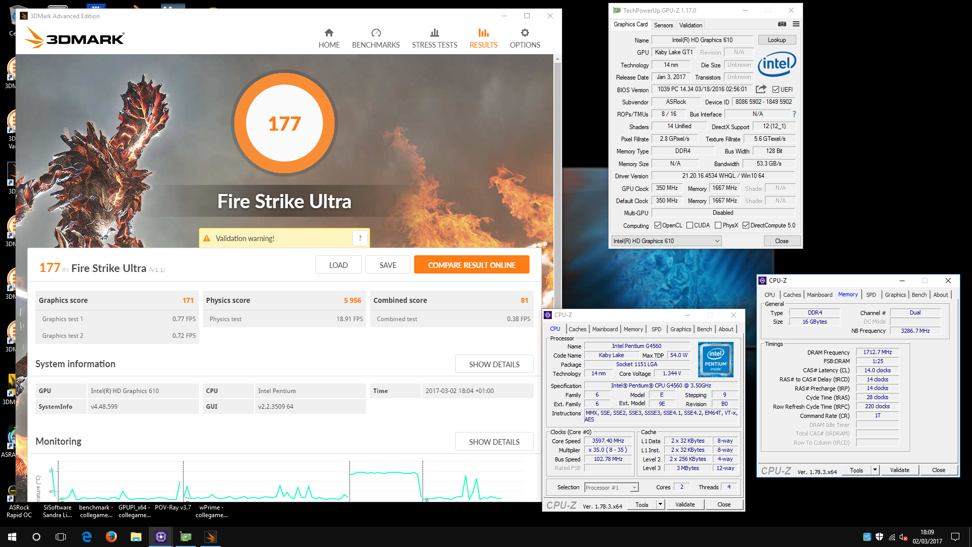This screenshot has height=547, width=972.
Task: Open the Results section in 3DMark
Action: 483,38
